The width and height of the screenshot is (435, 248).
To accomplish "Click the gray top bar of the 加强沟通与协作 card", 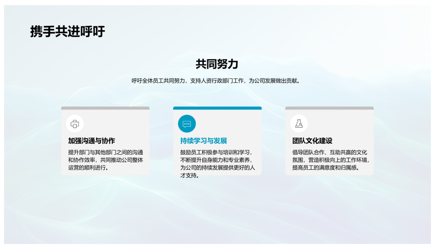I will (x=105, y=108).
